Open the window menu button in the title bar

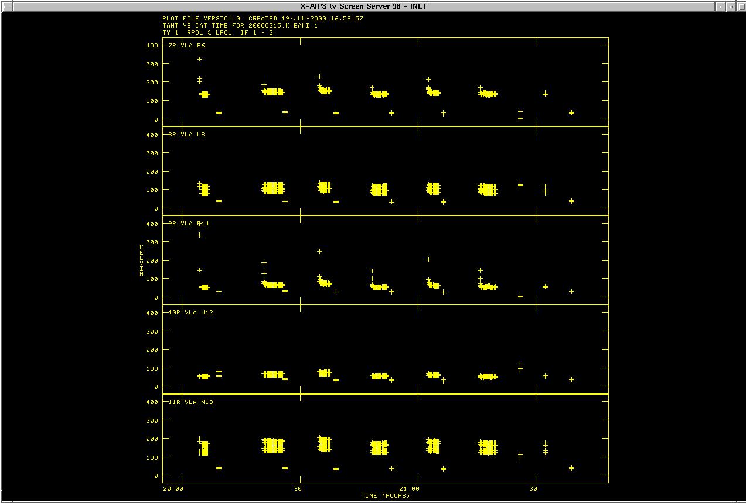[6, 6]
